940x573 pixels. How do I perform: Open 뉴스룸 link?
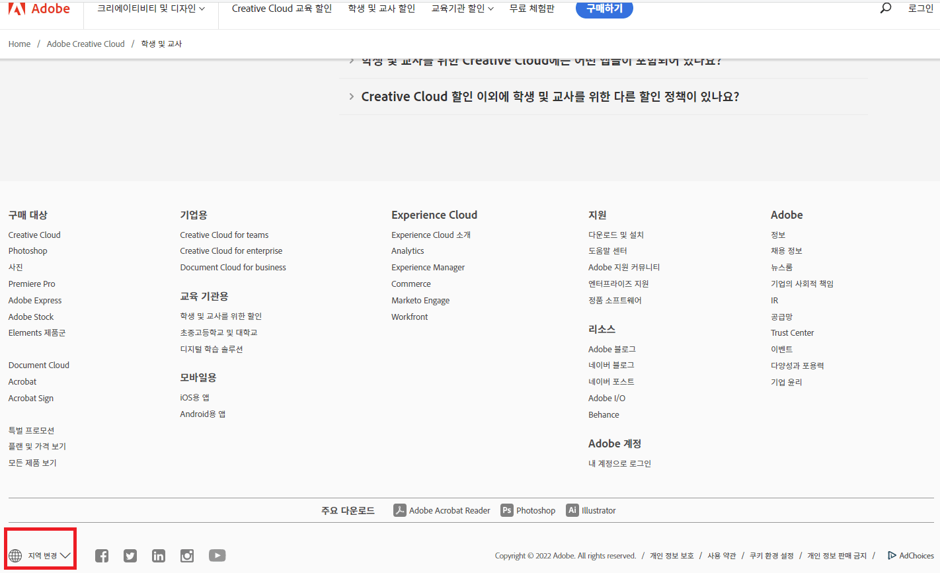tap(781, 268)
